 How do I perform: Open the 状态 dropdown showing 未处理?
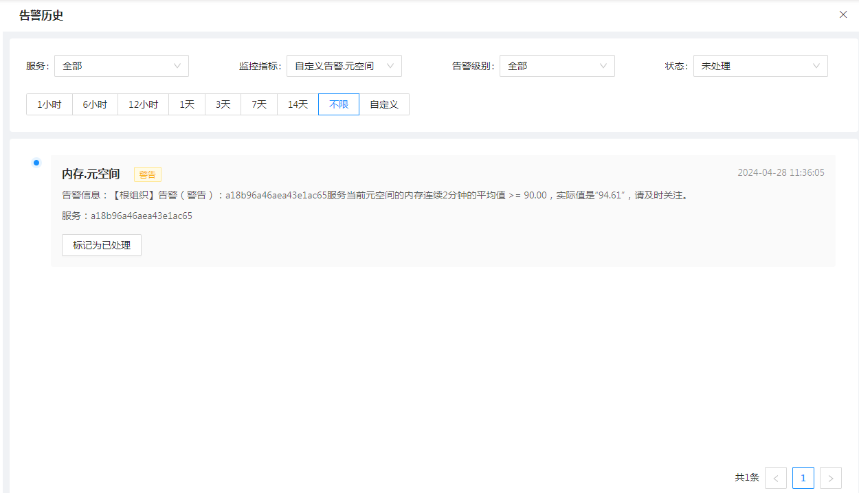(760, 66)
